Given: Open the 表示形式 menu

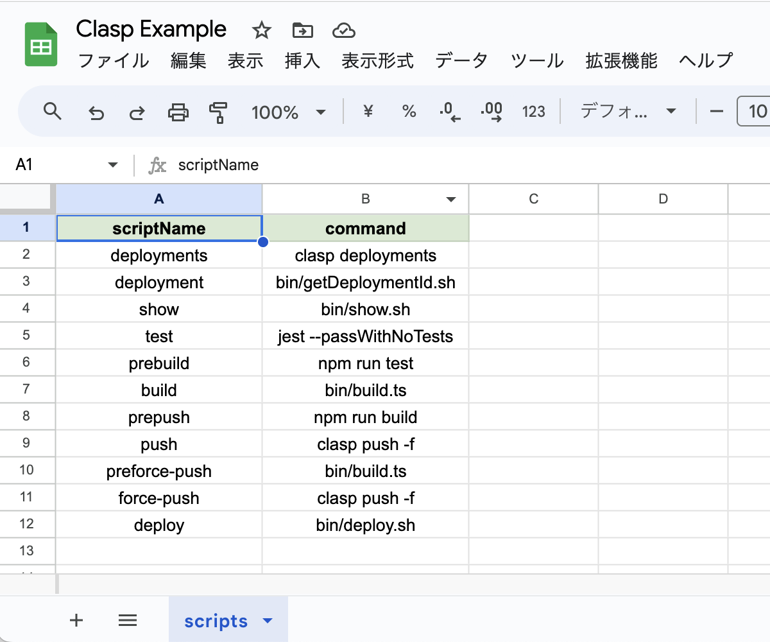Looking at the screenshot, I should tap(377, 61).
